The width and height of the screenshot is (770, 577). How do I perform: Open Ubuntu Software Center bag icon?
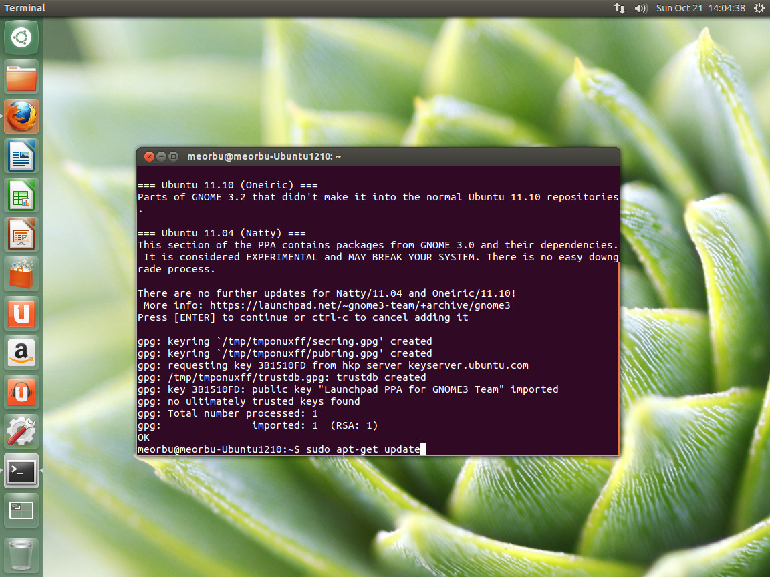click(21, 274)
